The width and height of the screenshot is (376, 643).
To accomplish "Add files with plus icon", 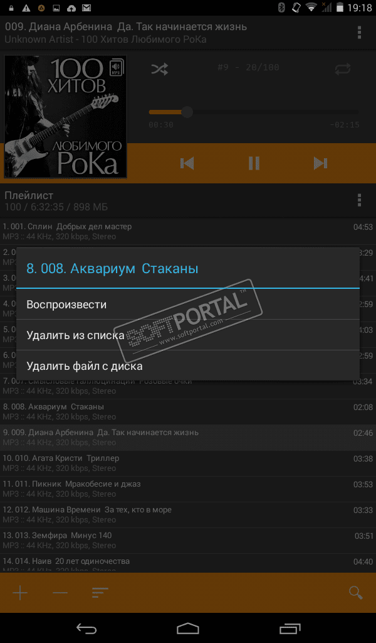I will click(x=20, y=593).
